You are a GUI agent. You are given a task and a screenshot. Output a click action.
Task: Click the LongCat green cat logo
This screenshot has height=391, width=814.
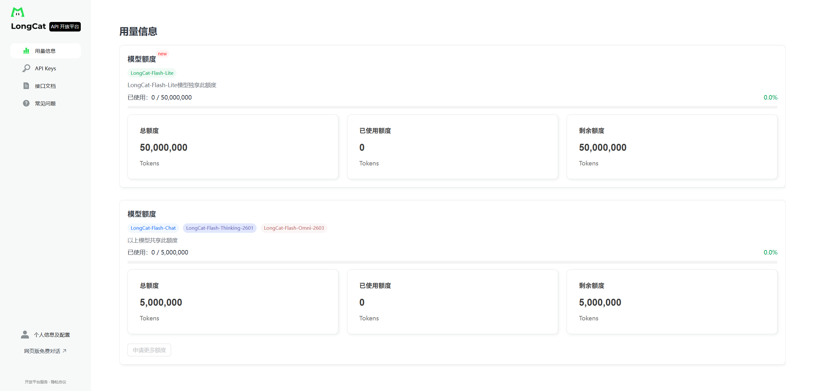(17, 12)
